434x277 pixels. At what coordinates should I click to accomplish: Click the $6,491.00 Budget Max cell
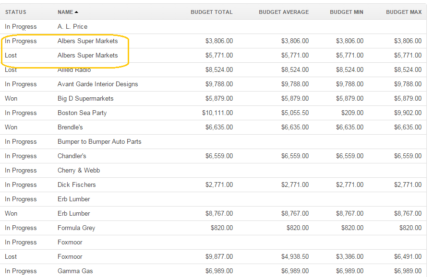click(x=408, y=256)
